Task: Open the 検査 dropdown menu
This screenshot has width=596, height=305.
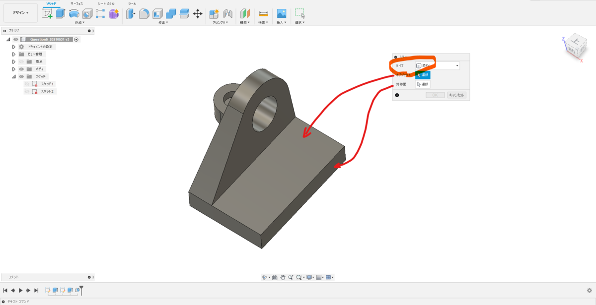Action: tap(263, 22)
